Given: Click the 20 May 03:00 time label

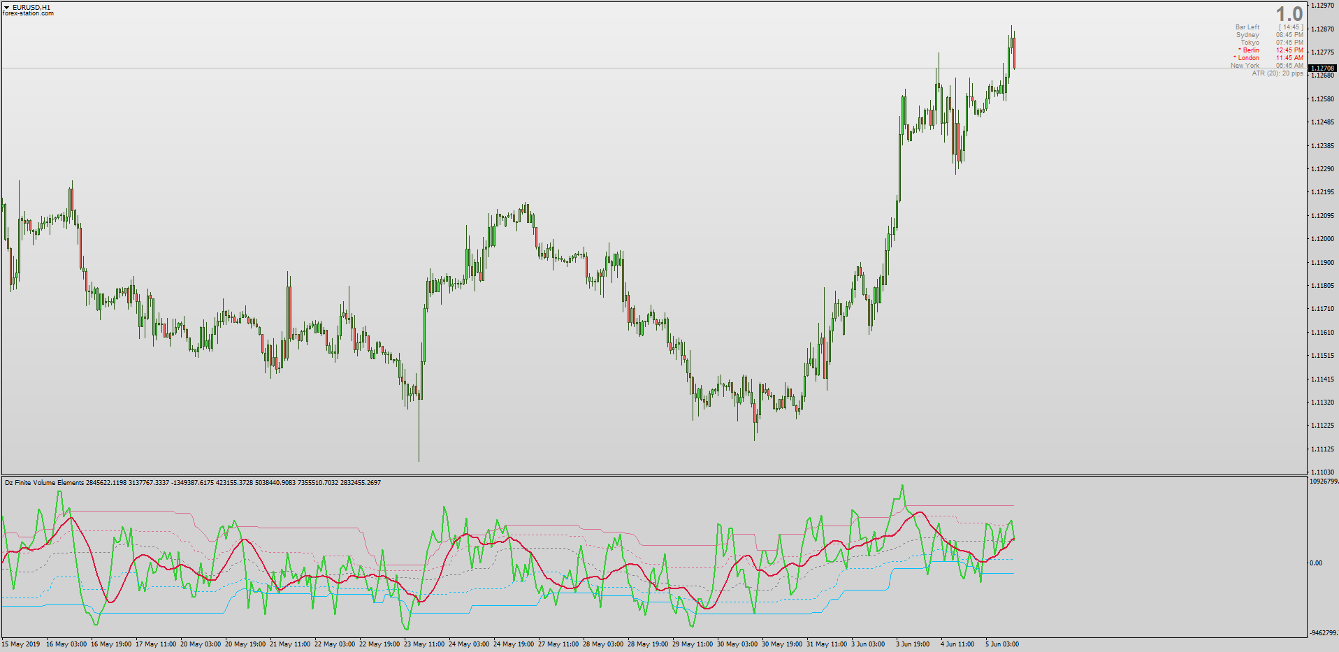Looking at the screenshot, I should [x=201, y=644].
